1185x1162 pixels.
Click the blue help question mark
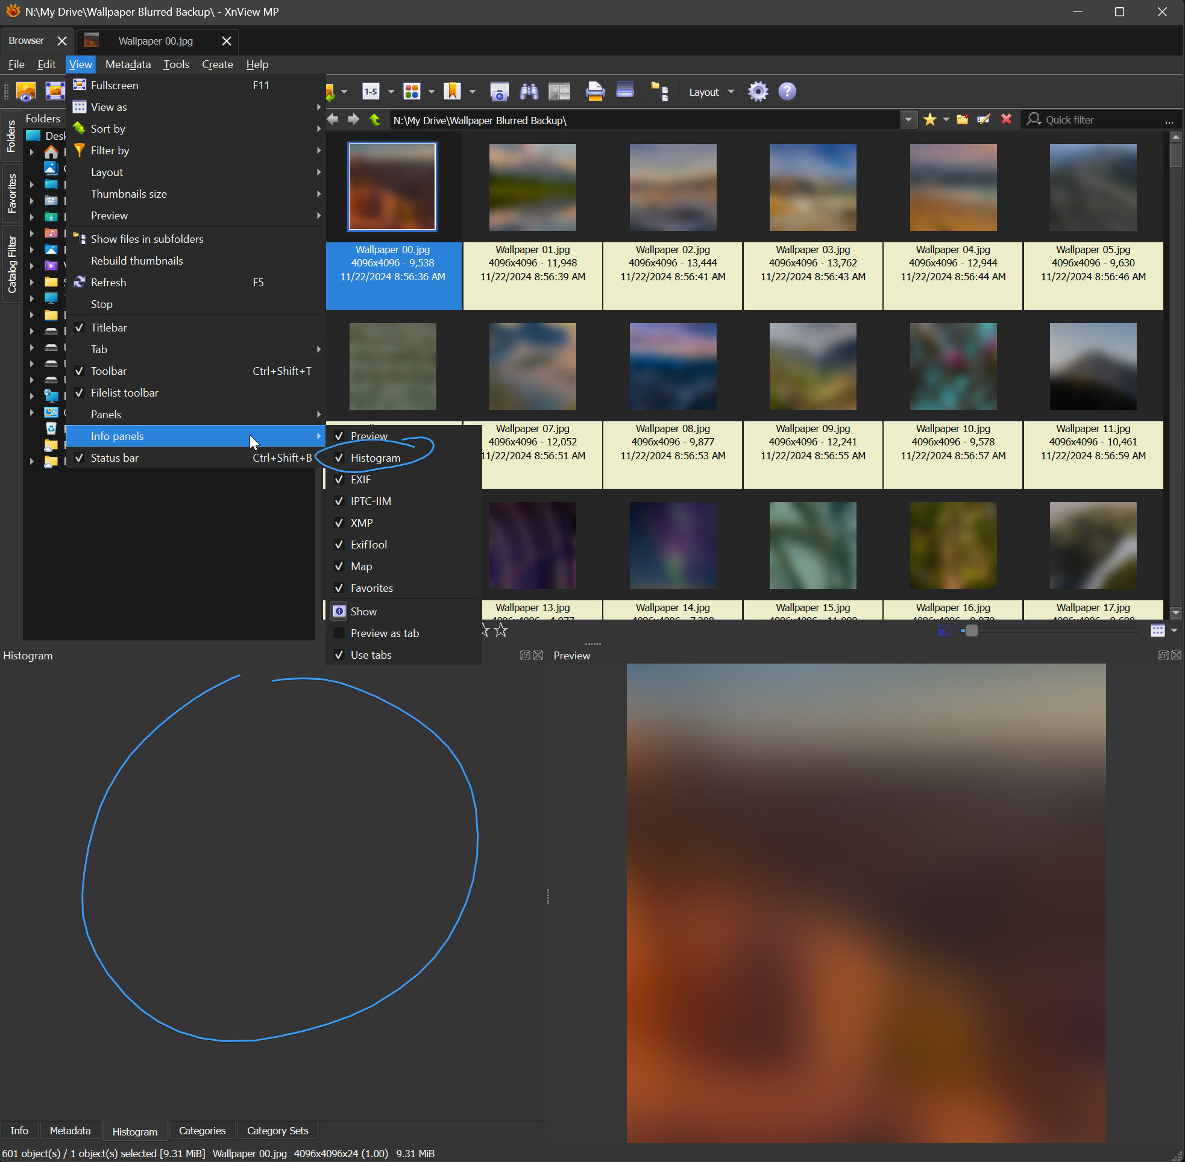coord(787,92)
